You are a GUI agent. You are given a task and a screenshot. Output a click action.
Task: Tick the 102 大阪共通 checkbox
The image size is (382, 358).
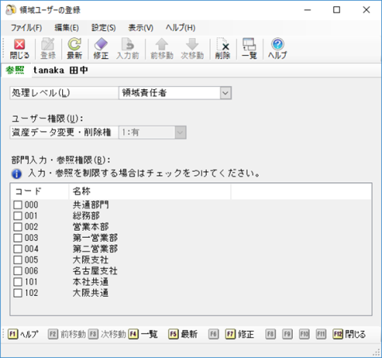click(18, 293)
